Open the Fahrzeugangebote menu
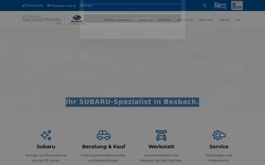The height and width of the screenshot is (165, 265). click(x=118, y=20)
